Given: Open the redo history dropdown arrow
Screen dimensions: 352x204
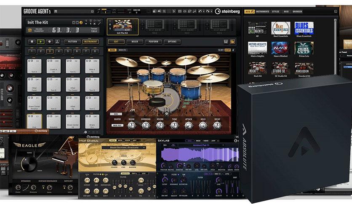Looking at the screenshot, I should click(x=211, y=11).
